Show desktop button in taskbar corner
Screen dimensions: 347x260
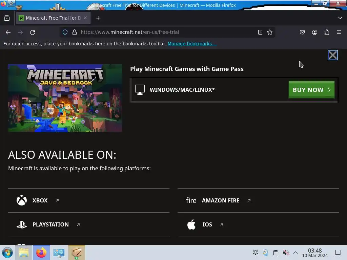(x=338, y=253)
